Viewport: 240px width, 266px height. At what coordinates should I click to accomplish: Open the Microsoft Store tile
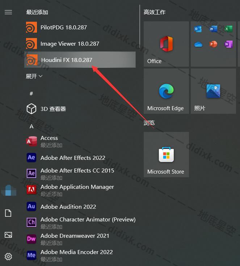pos(166,154)
